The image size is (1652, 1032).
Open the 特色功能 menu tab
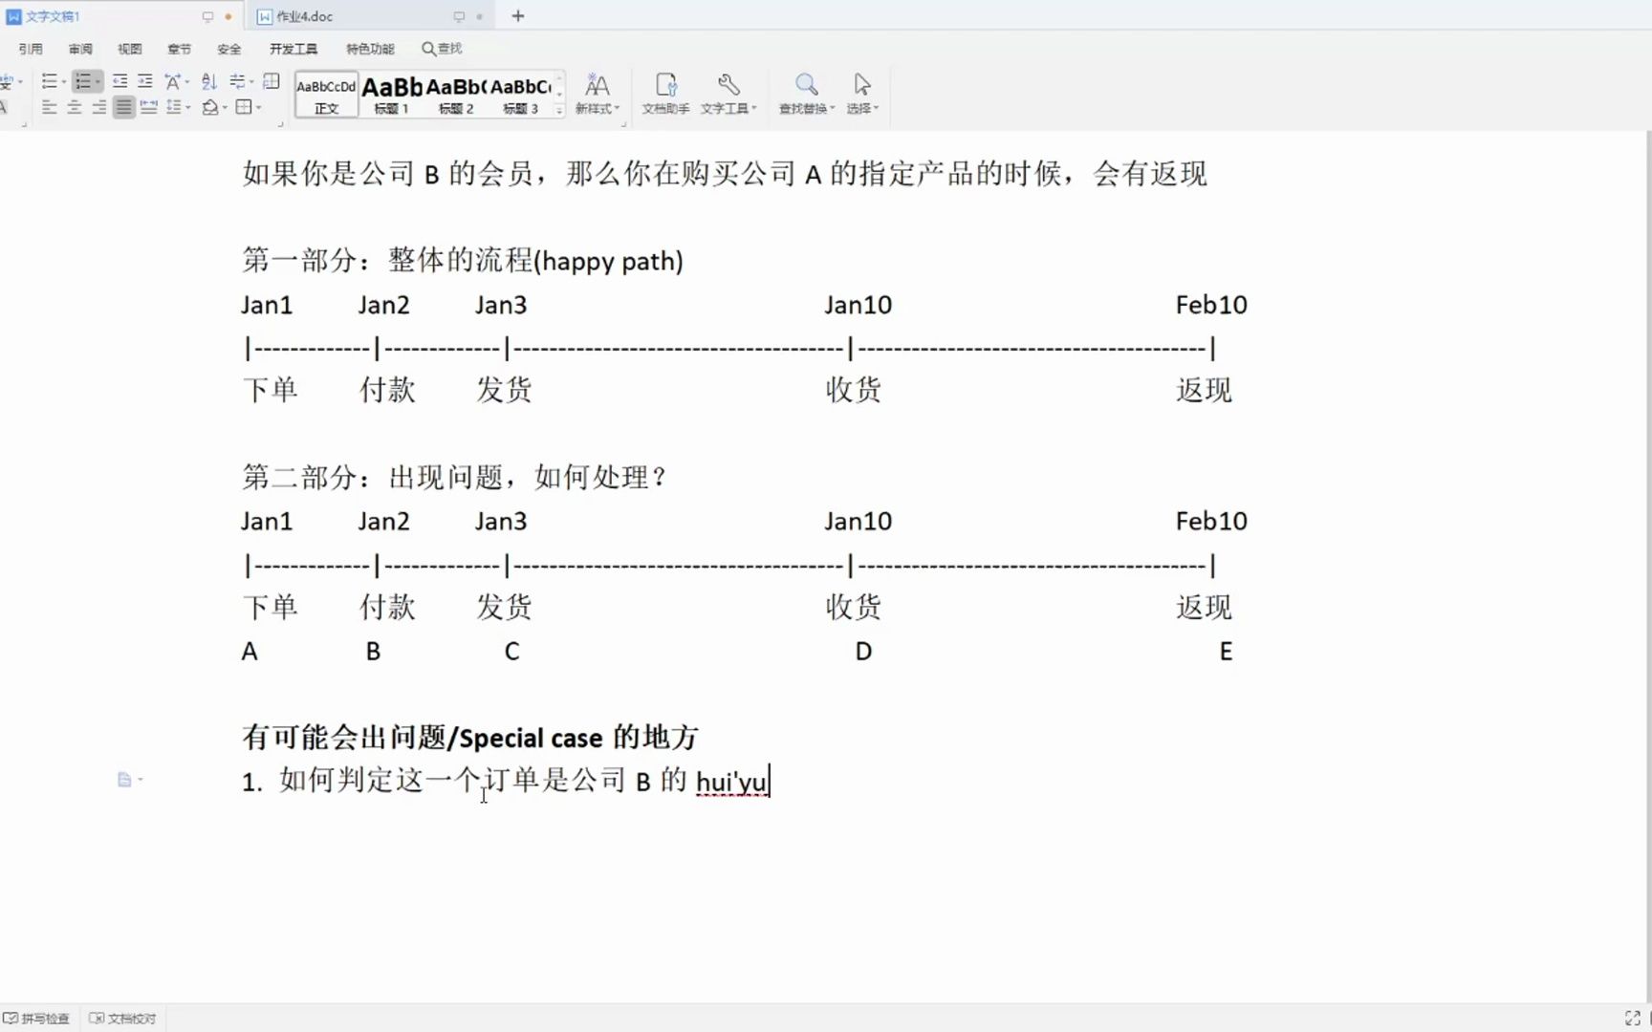370,49
